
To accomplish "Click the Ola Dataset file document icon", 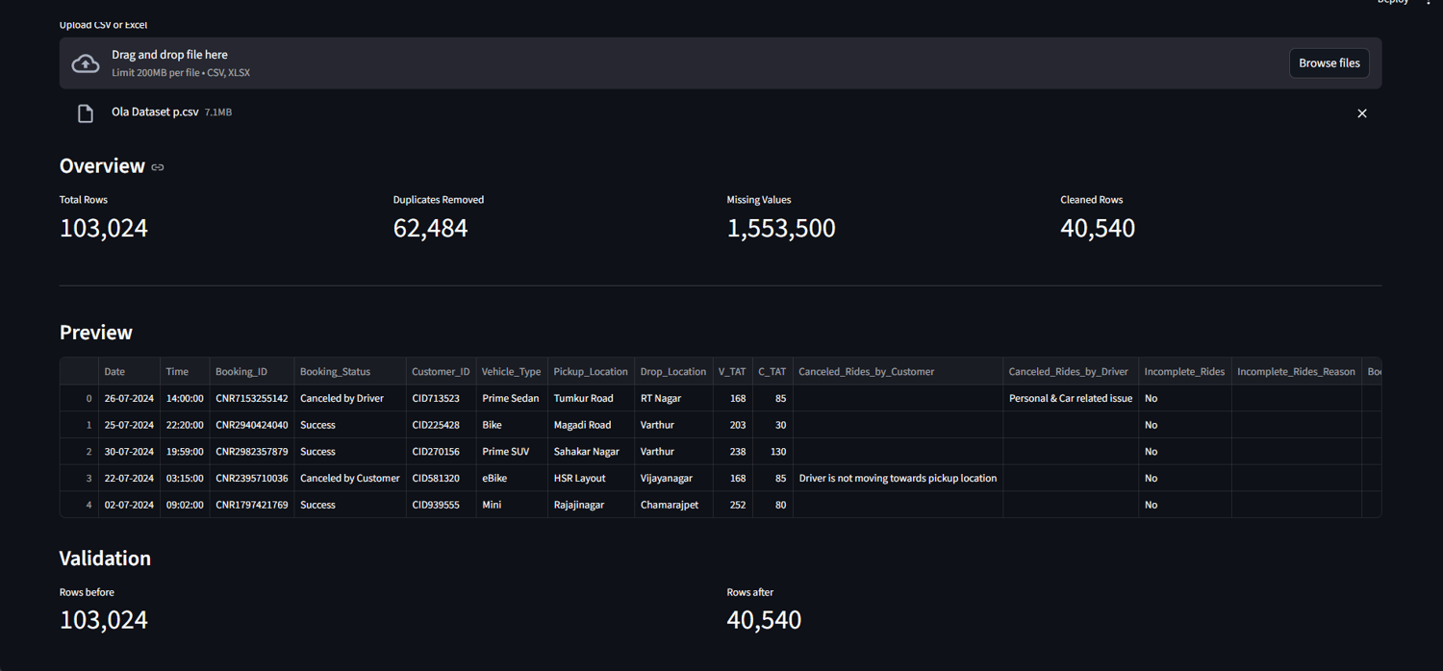I will pyautogui.click(x=86, y=113).
